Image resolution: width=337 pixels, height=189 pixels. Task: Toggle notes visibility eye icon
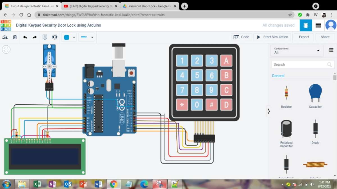[55, 37]
